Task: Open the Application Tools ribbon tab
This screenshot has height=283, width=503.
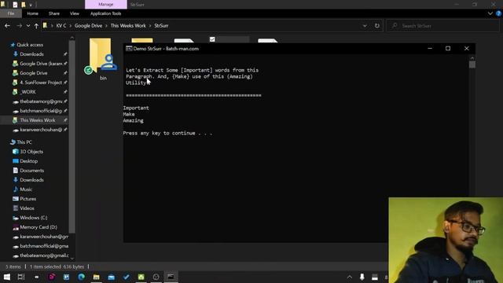Action: coord(105,13)
